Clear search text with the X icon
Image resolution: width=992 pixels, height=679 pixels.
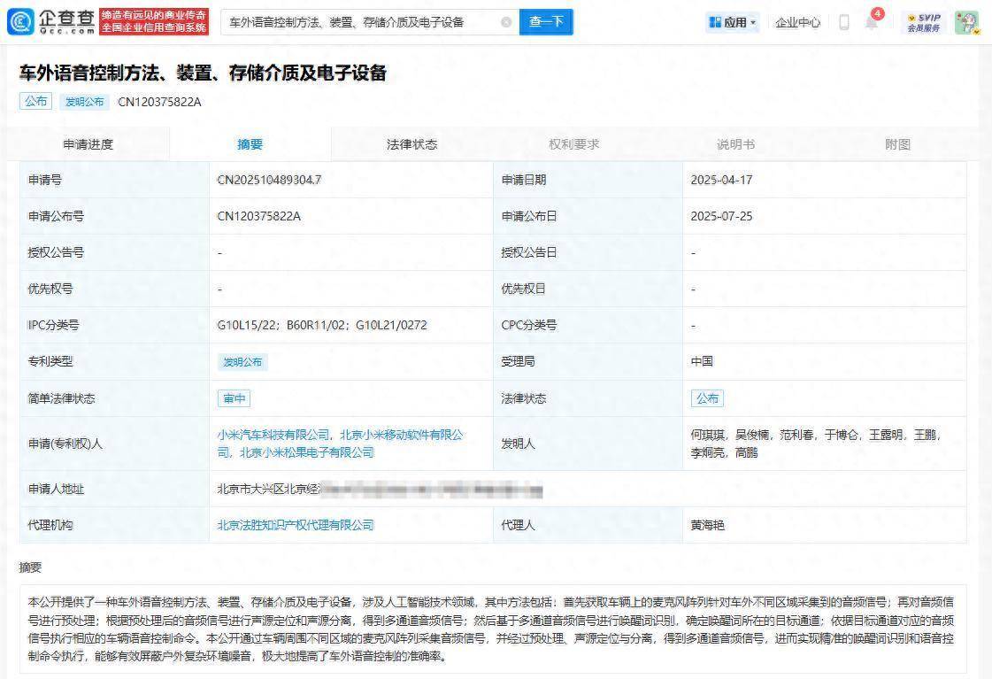pyautogui.click(x=505, y=22)
